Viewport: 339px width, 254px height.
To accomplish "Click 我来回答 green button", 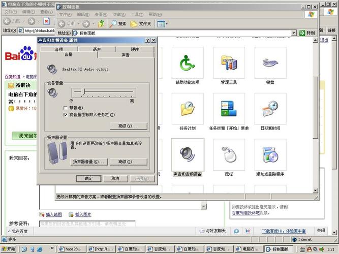I will pyautogui.click(x=24, y=136).
